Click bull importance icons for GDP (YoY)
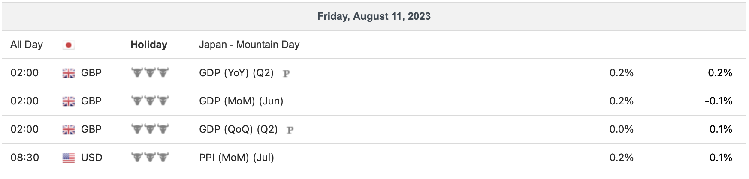 point(150,72)
